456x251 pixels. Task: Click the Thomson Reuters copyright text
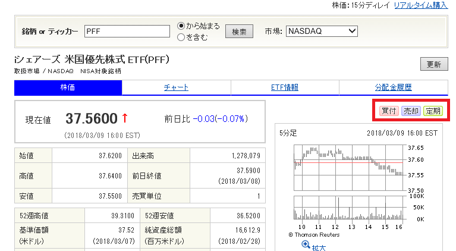click(x=314, y=235)
